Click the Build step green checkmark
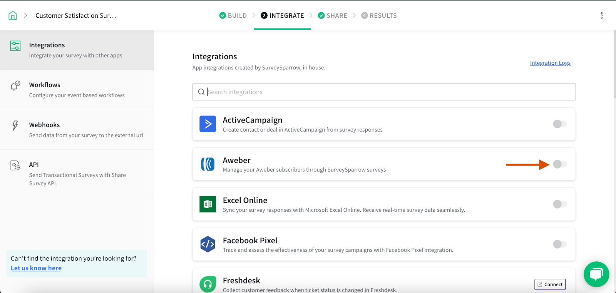Screen dimensions: 616x293 click(223, 15)
